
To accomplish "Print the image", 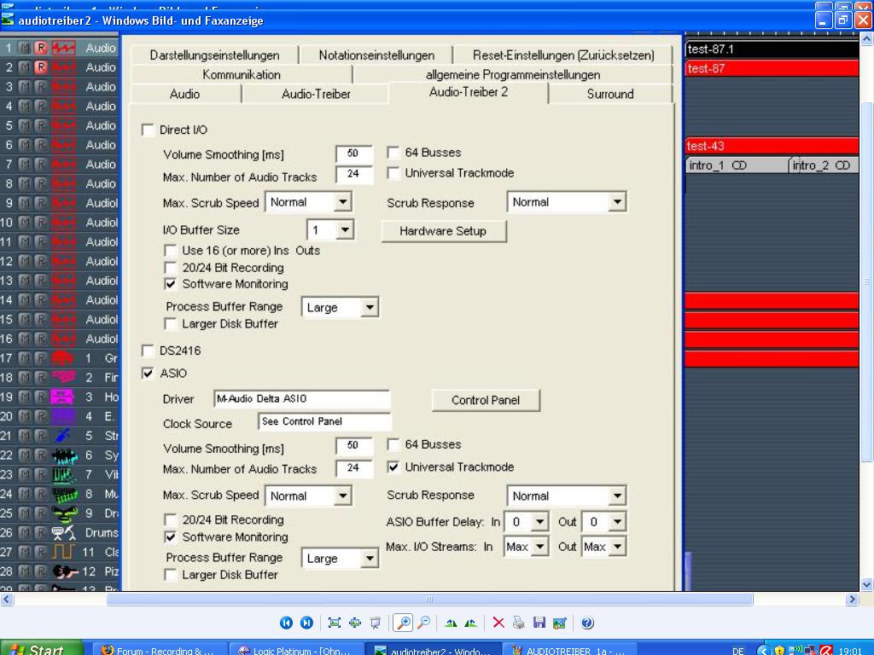I will (519, 623).
